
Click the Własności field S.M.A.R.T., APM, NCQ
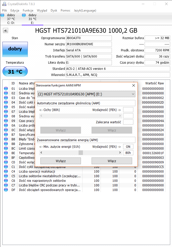click(x=118, y=75)
